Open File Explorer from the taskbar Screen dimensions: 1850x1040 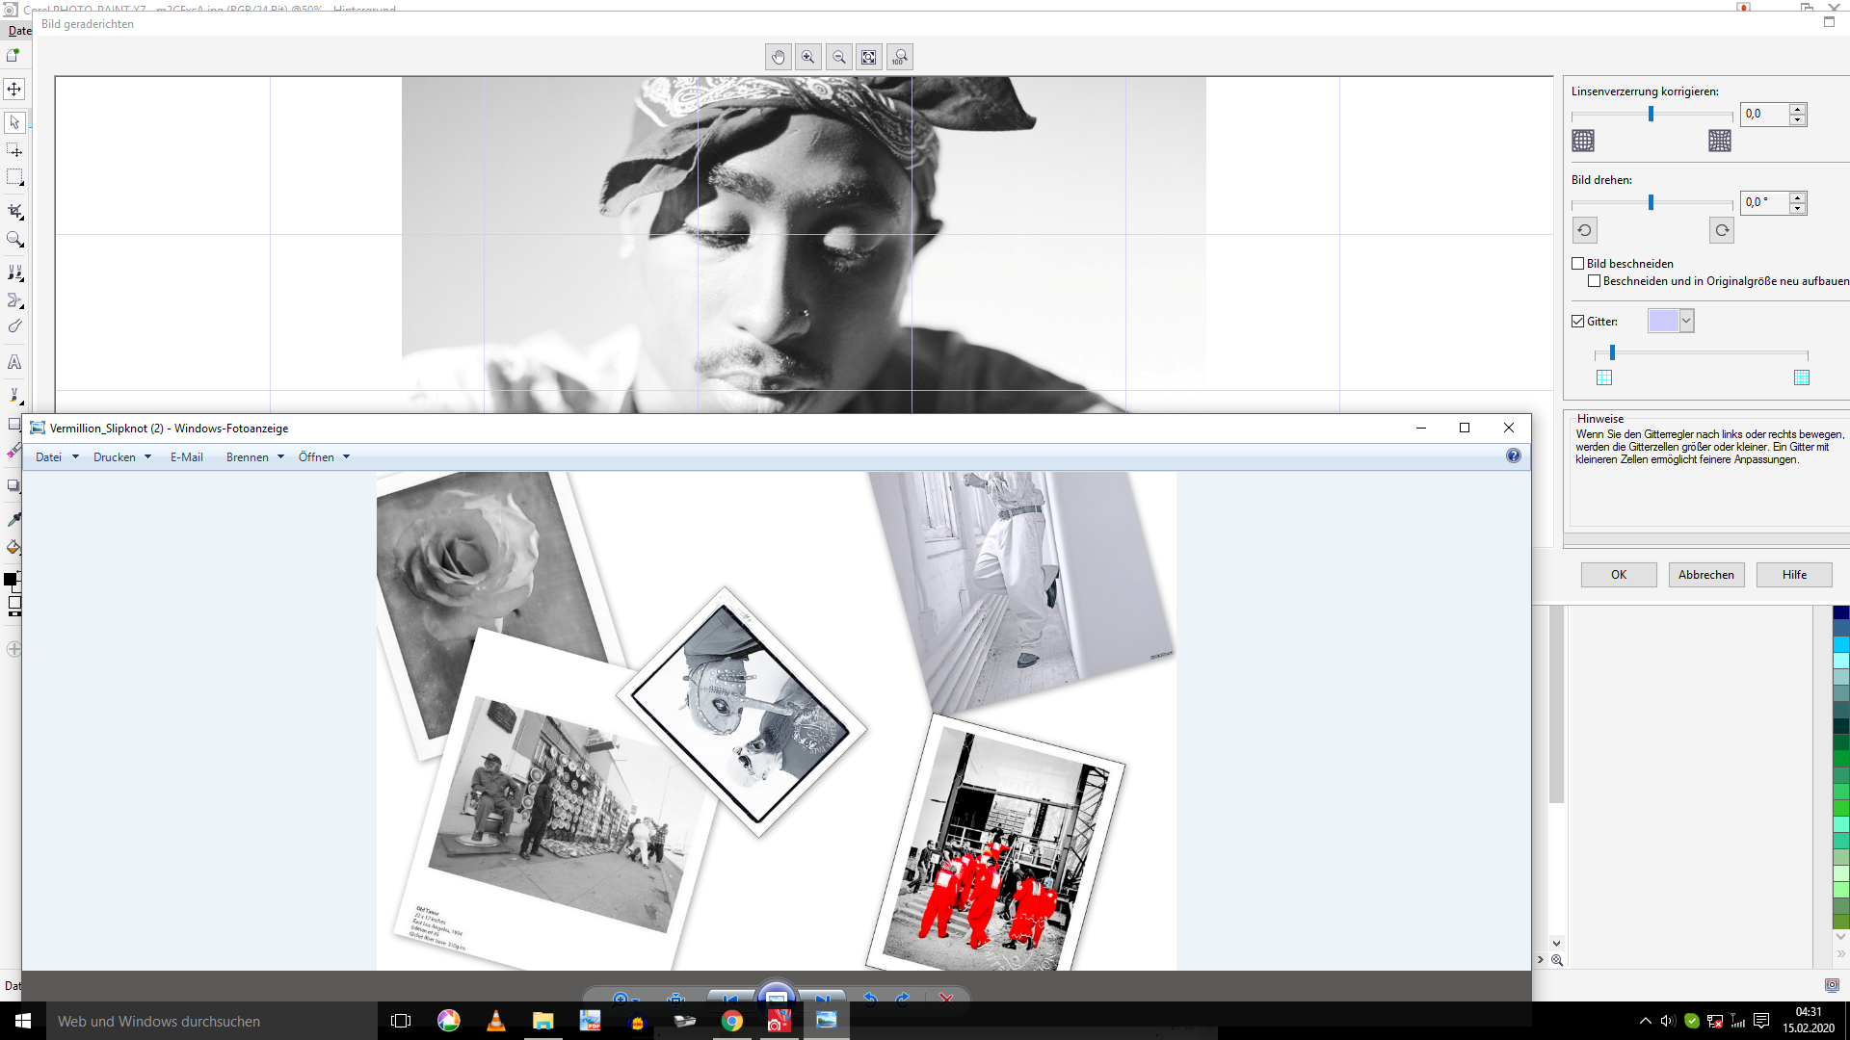543,1021
